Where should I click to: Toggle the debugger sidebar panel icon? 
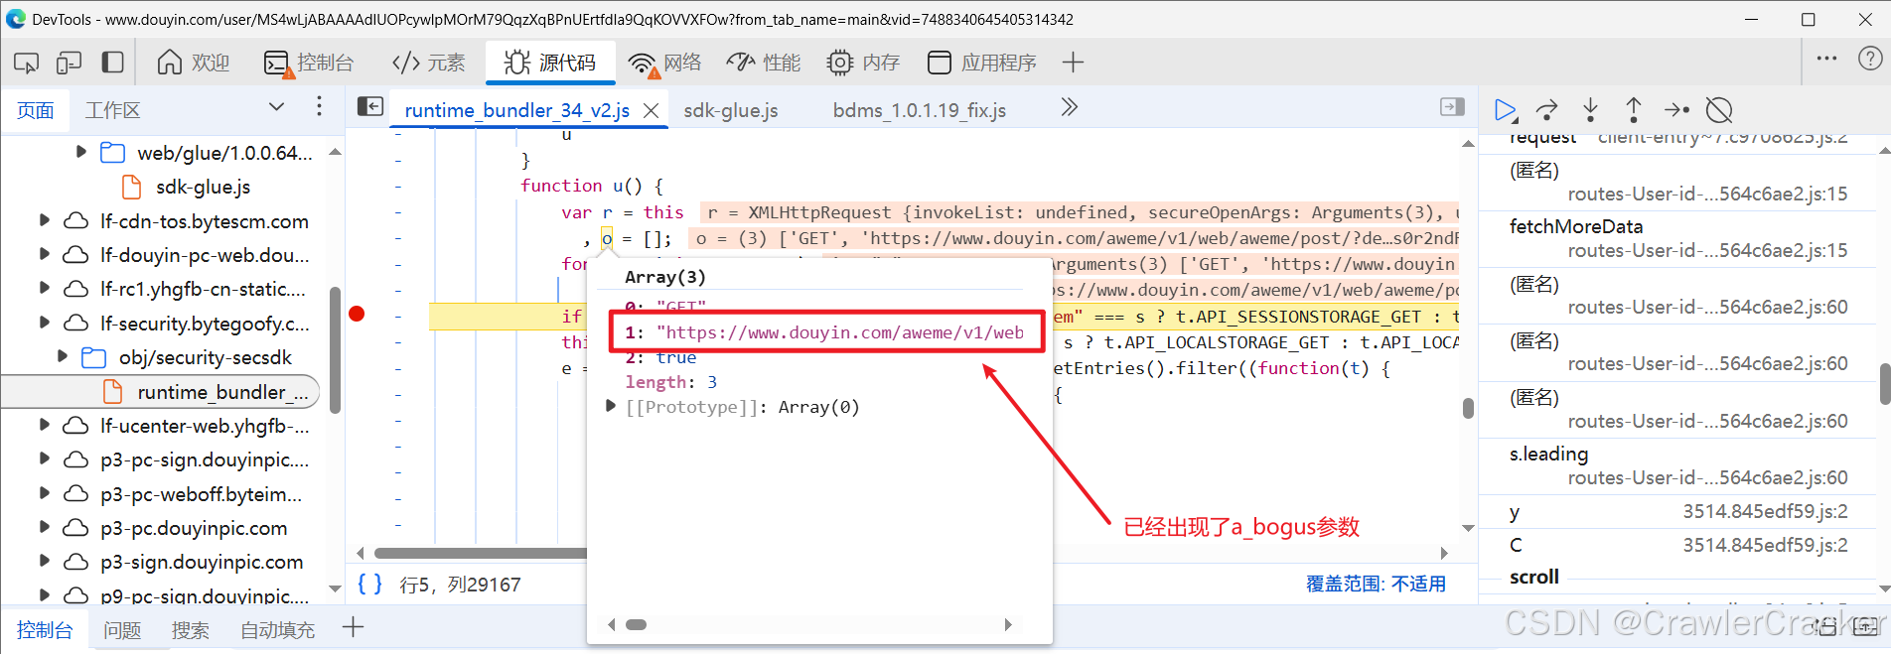point(1452,106)
